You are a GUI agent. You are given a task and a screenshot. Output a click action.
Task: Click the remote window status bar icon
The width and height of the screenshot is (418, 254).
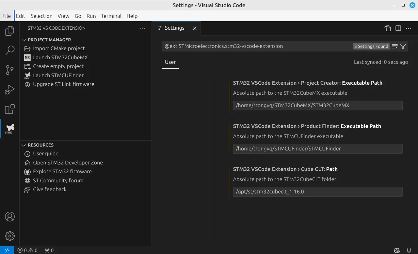pyautogui.click(x=7, y=250)
